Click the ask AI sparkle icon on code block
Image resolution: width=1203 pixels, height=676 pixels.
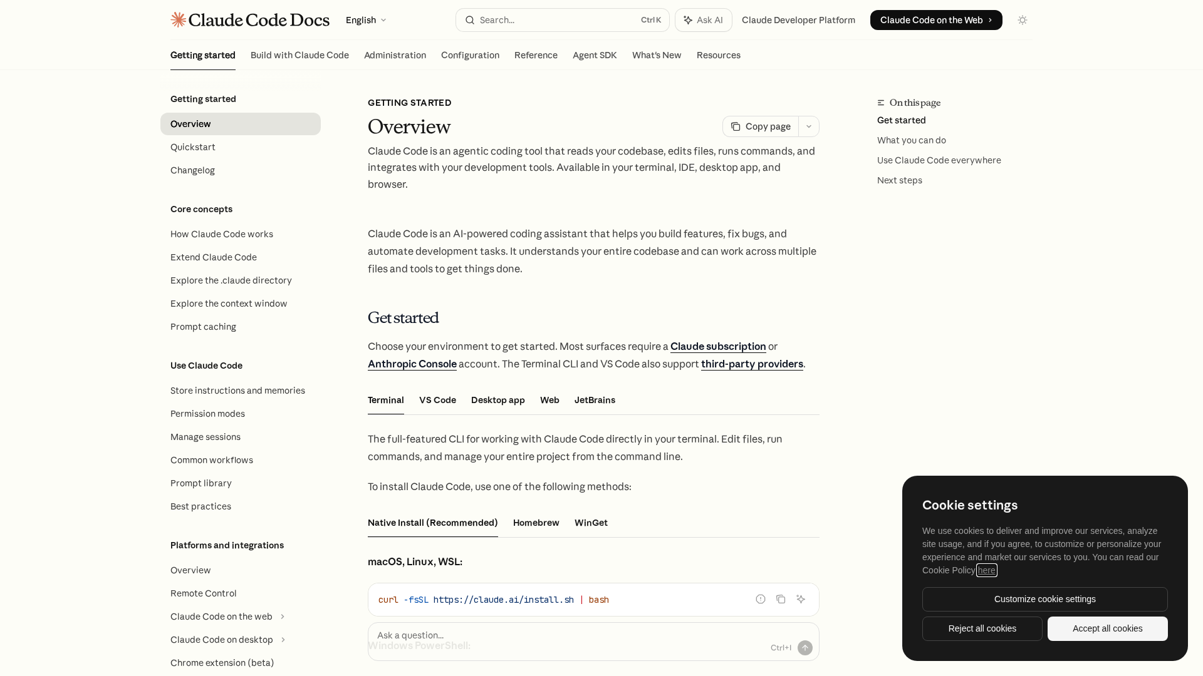pyautogui.click(x=801, y=599)
